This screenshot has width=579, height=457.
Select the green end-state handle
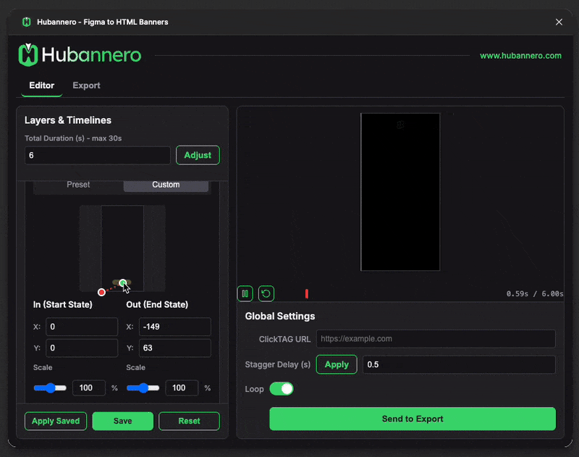123,283
